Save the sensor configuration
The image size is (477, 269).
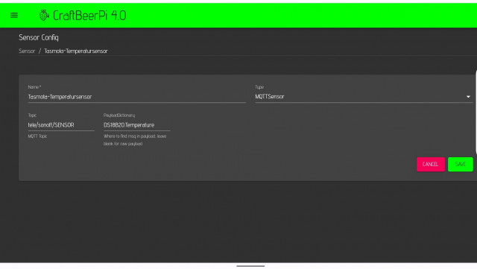[461, 165]
